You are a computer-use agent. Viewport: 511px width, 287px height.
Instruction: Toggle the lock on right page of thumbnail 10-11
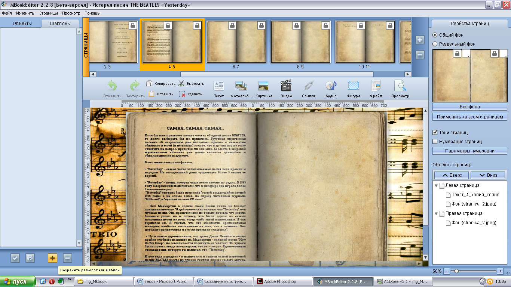coord(390,25)
